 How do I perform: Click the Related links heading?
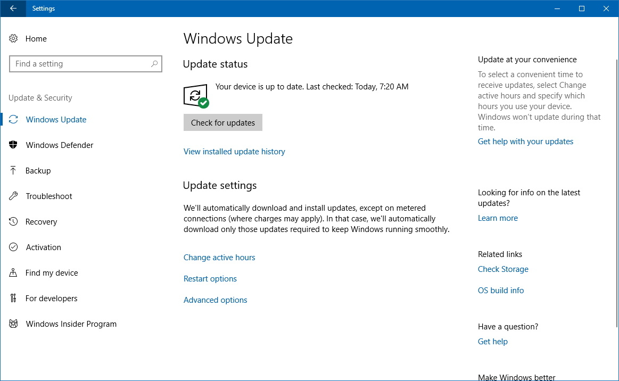(x=500, y=254)
